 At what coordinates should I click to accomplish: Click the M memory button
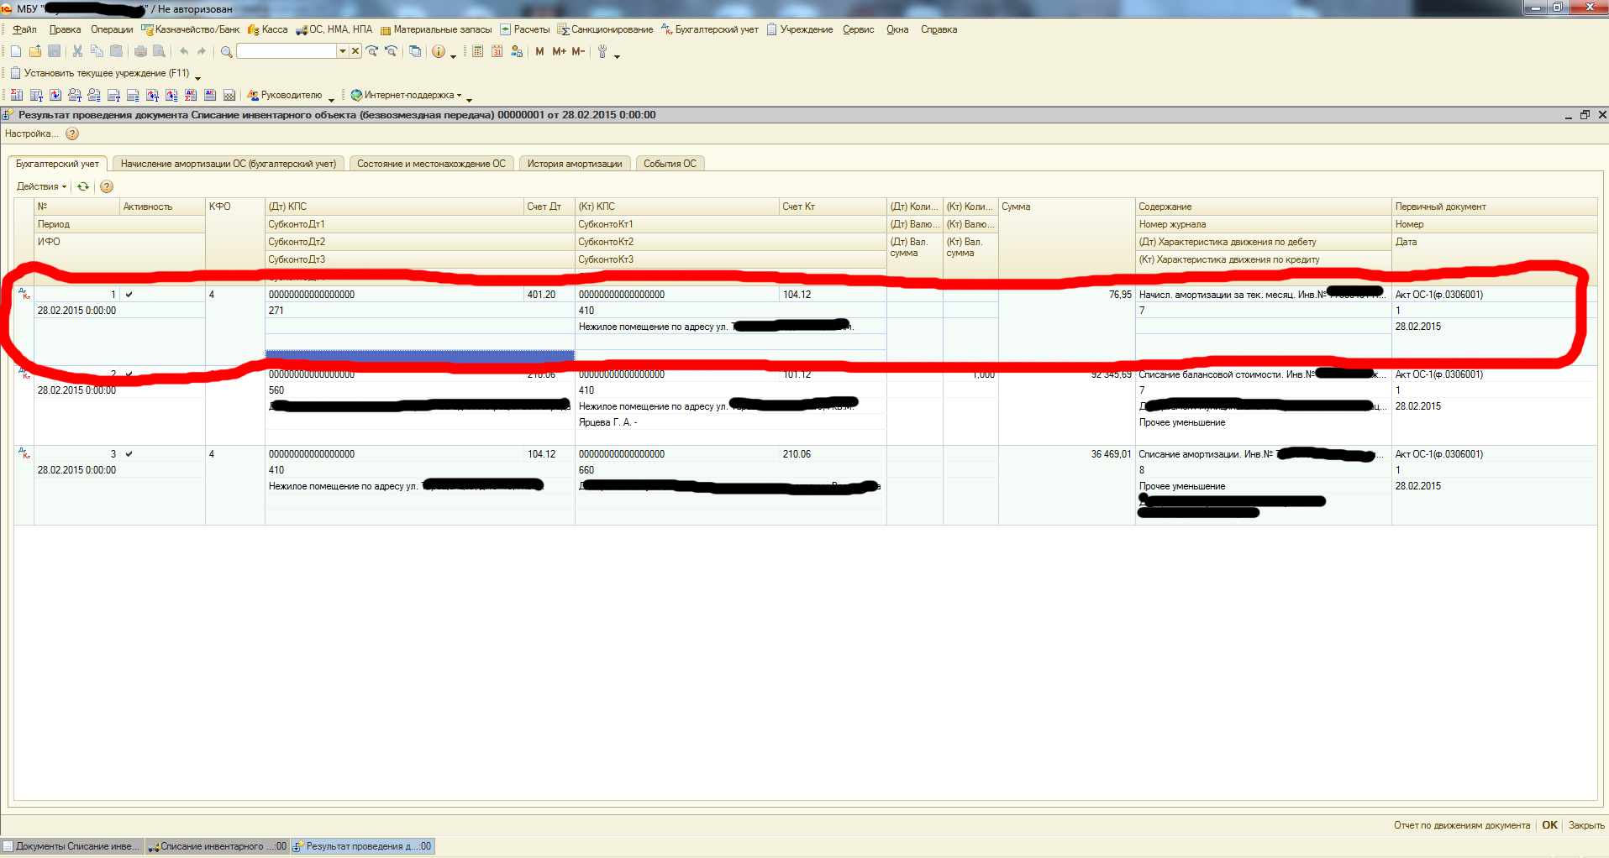pyautogui.click(x=539, y=51)
